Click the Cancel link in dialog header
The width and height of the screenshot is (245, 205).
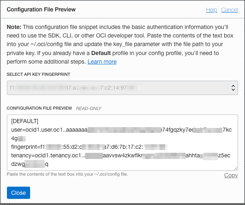click(x=230, y=10)
